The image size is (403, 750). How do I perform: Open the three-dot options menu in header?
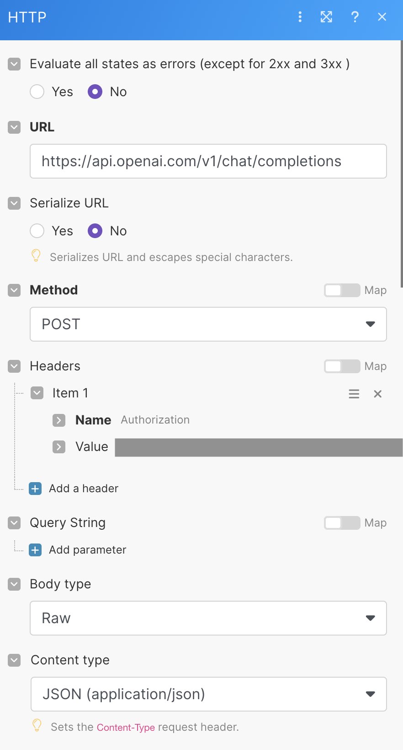pyautogui.click(x=300, y=17)
